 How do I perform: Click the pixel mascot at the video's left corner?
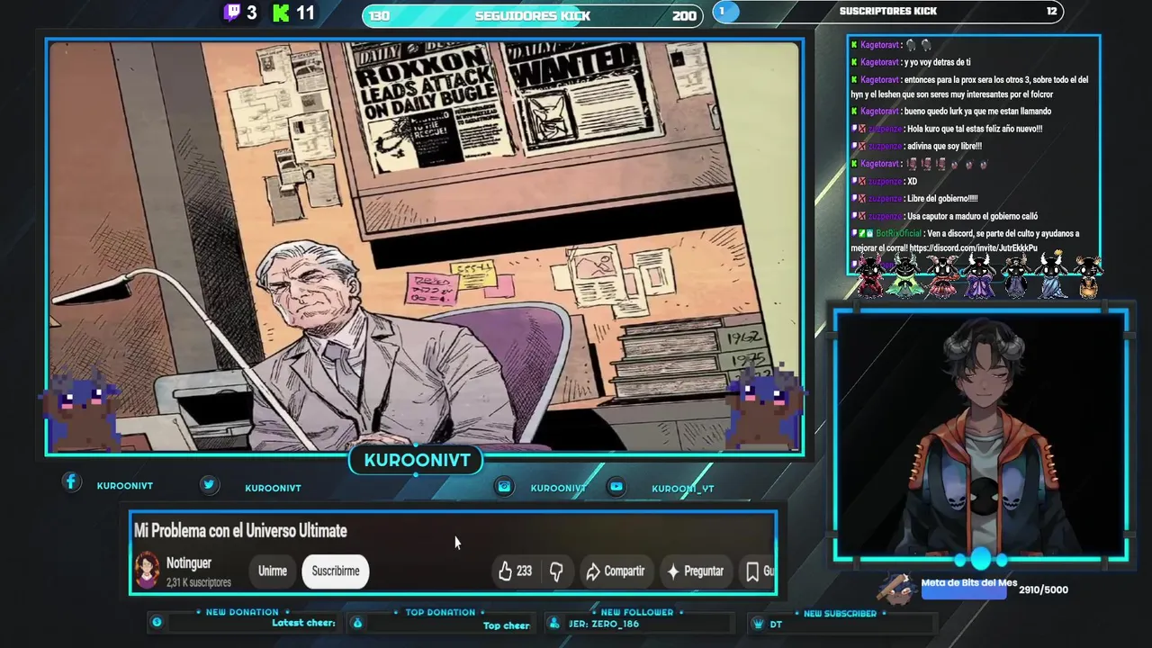[x=81, y=409]
